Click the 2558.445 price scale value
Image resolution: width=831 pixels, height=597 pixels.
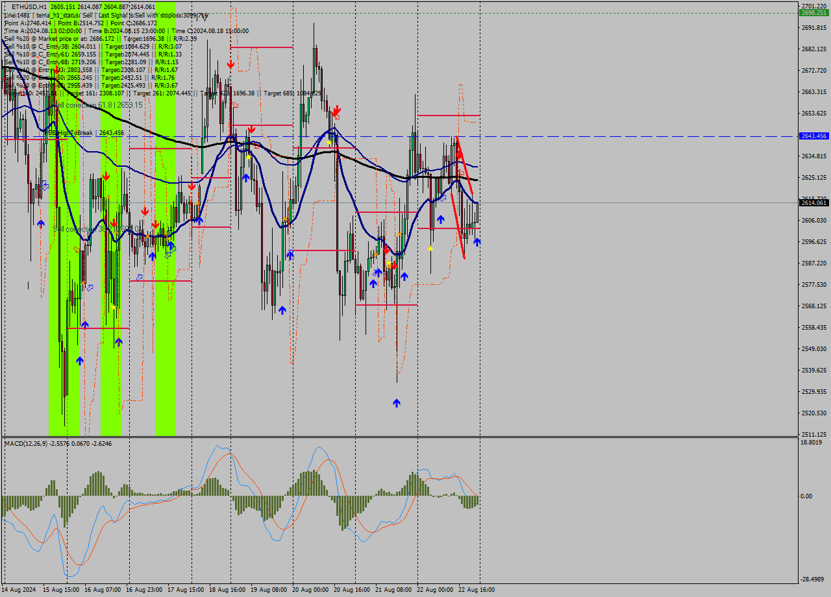(x=814, y=327)
